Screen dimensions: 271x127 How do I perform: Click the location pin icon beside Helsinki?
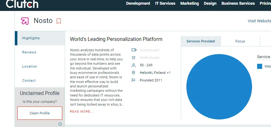(133, 73)
